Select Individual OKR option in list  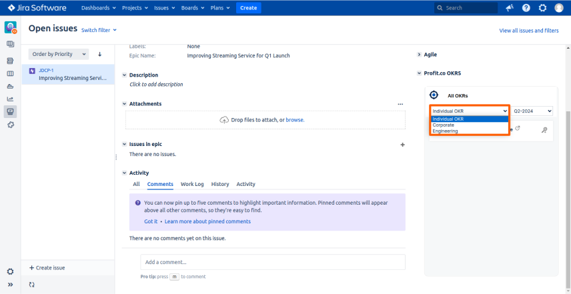[x=470, y=119]
